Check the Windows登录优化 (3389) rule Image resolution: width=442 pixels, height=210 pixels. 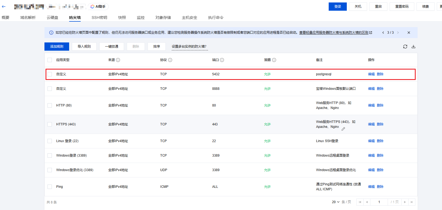click(50, 170)
